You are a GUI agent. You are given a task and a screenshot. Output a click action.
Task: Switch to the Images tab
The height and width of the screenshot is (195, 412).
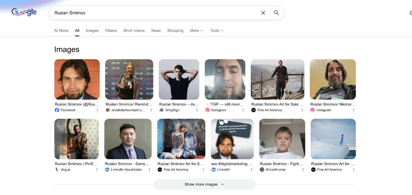click(92, 31)
